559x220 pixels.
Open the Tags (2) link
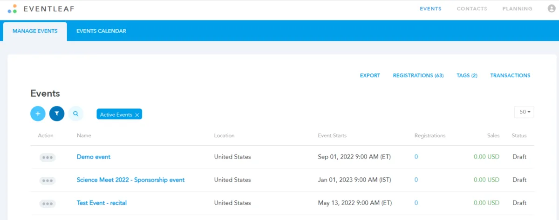click(467, 75)
